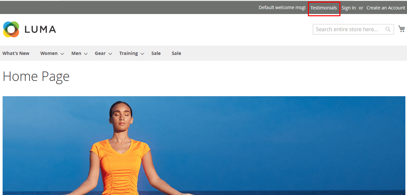Click the Sign In link
The image size is (407, 195).
349,8
